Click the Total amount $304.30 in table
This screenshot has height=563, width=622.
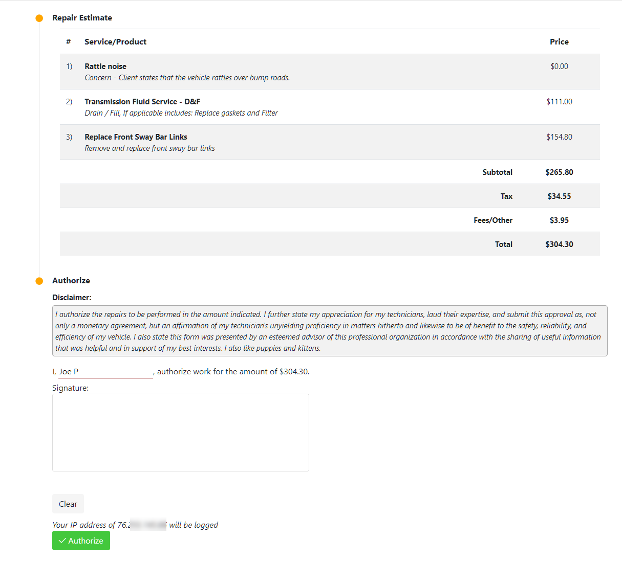pos(559,244)
